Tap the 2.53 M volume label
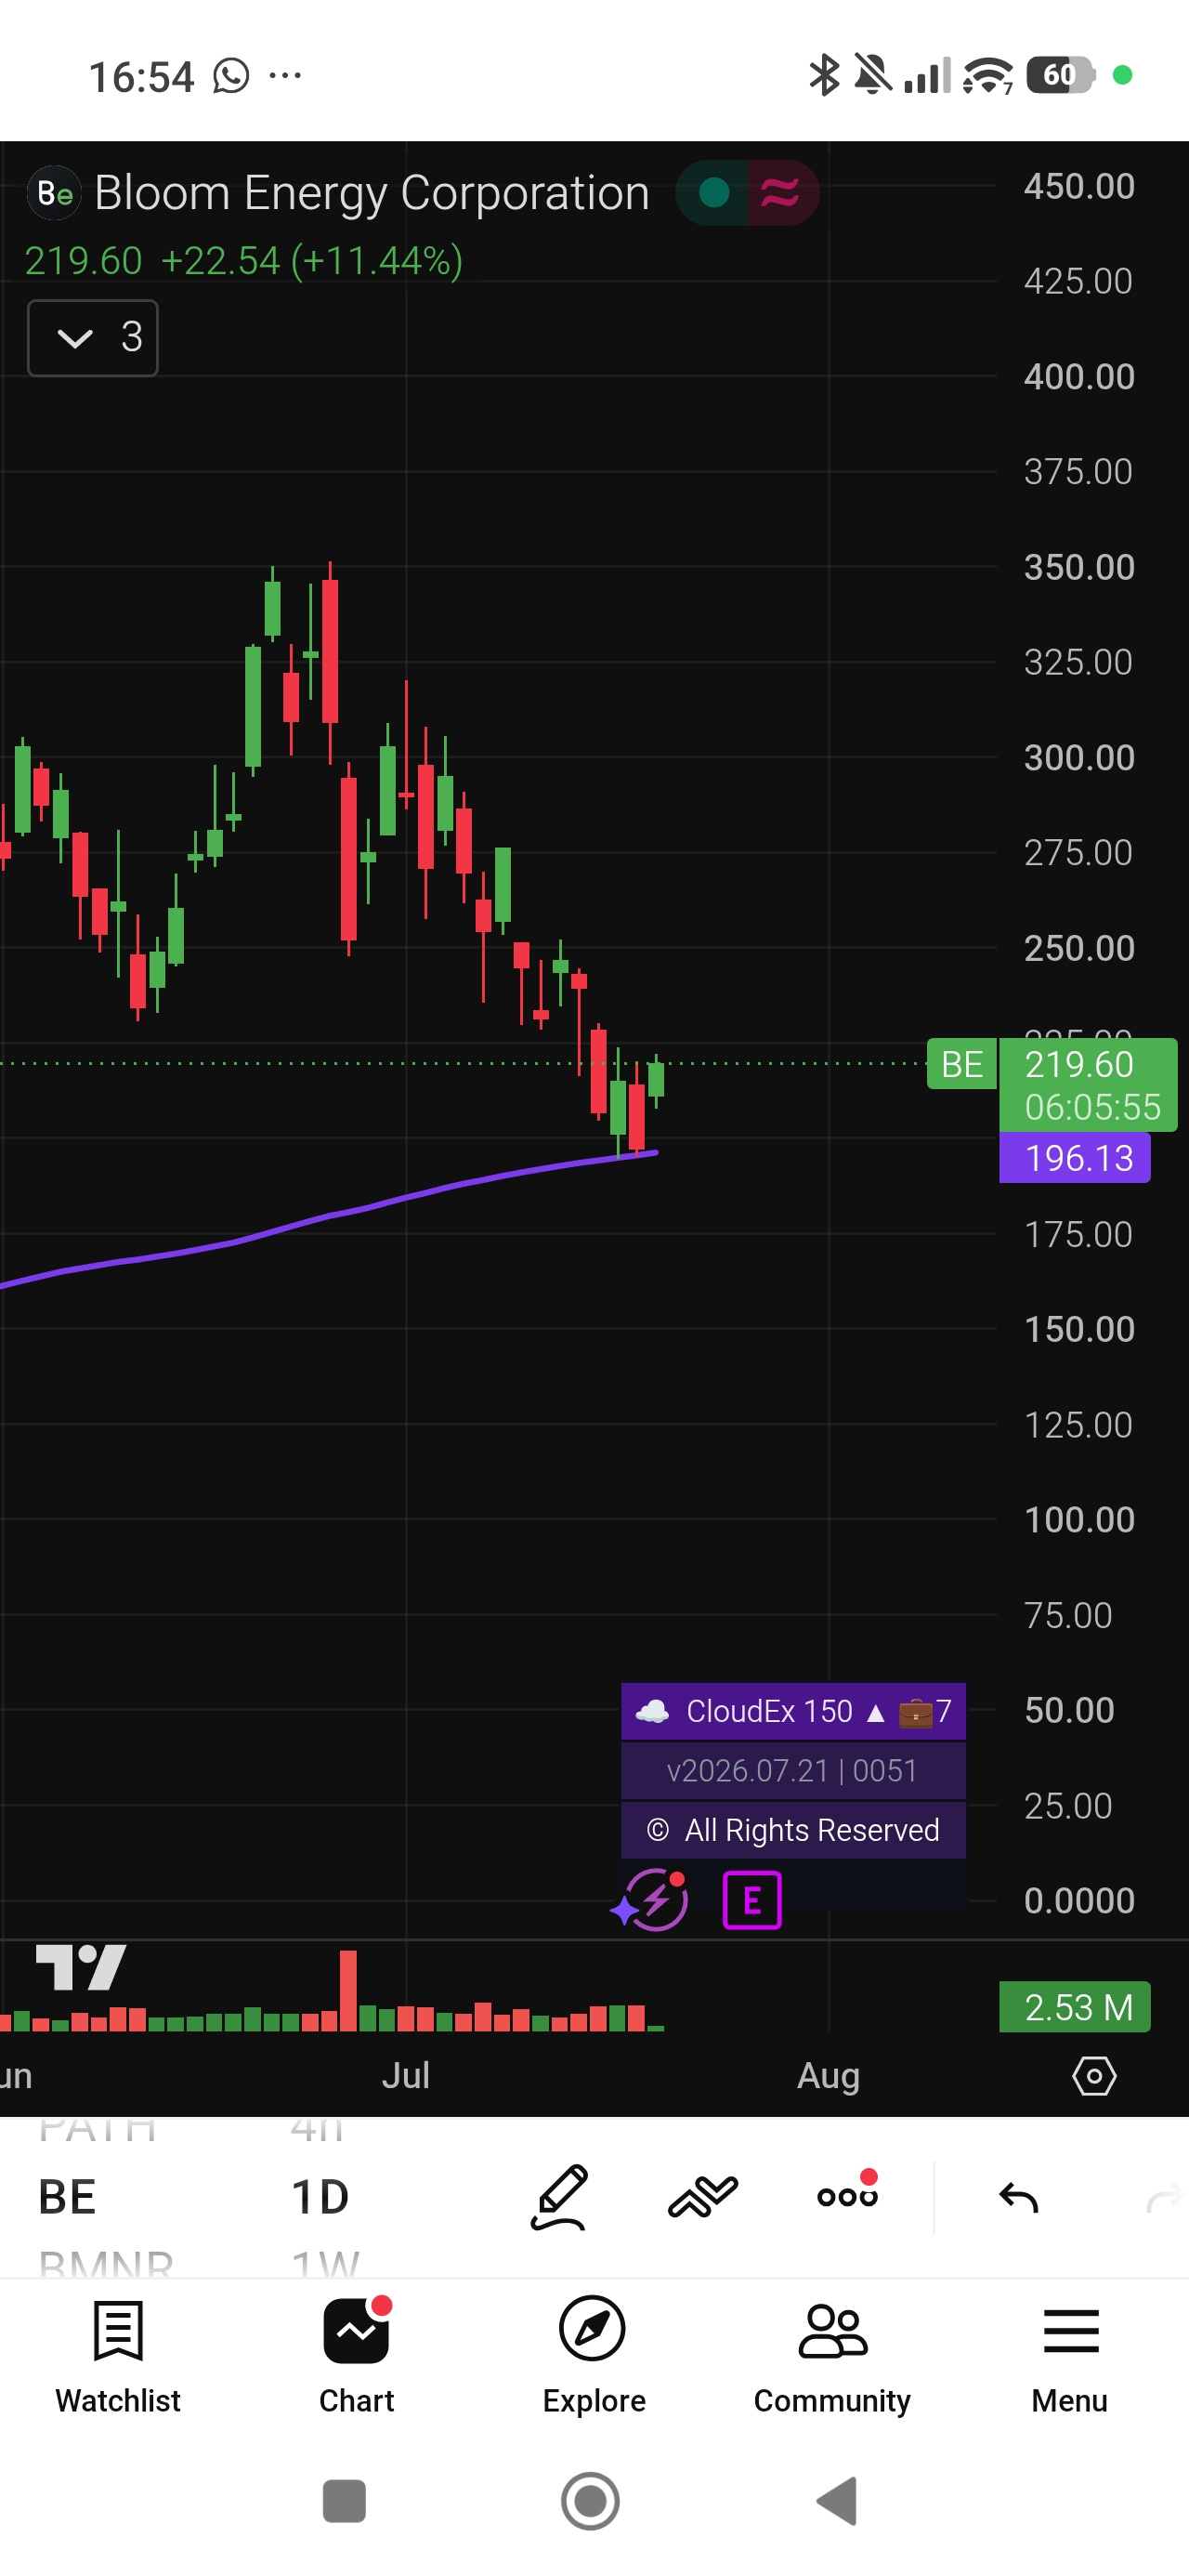The width and height of the screenshot is (1189, 2576). (x=1075, y=2007)
